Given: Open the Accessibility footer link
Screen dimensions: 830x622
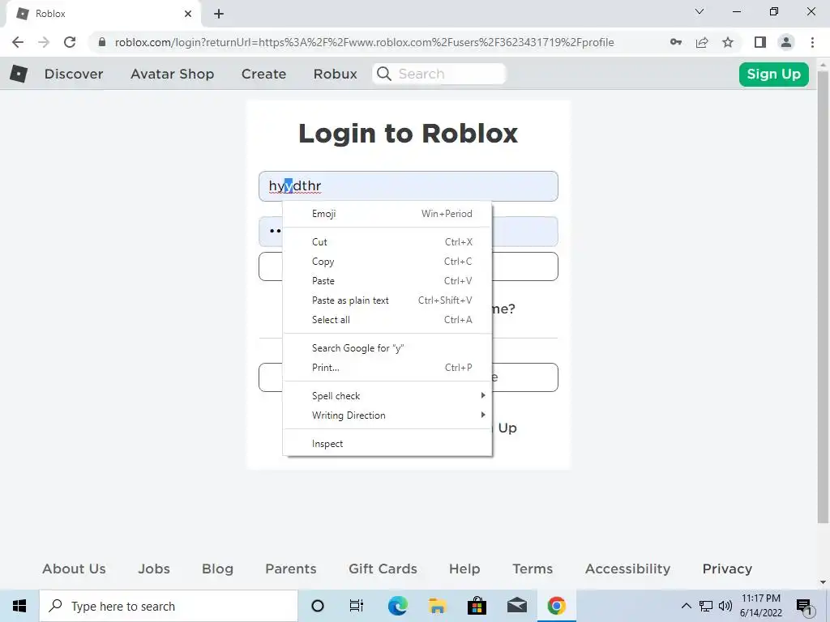Looking at the screenshot, I should click(x=627, y=569).
